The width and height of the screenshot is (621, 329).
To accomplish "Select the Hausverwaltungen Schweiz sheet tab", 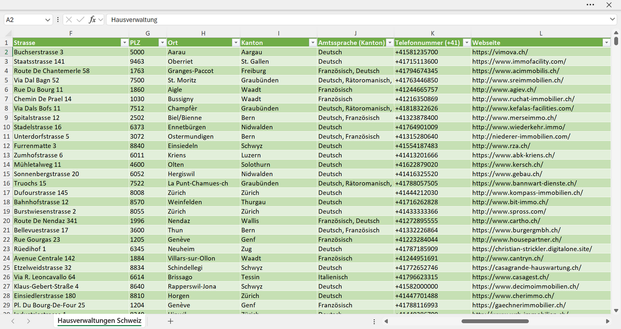I will click(99, 321).
